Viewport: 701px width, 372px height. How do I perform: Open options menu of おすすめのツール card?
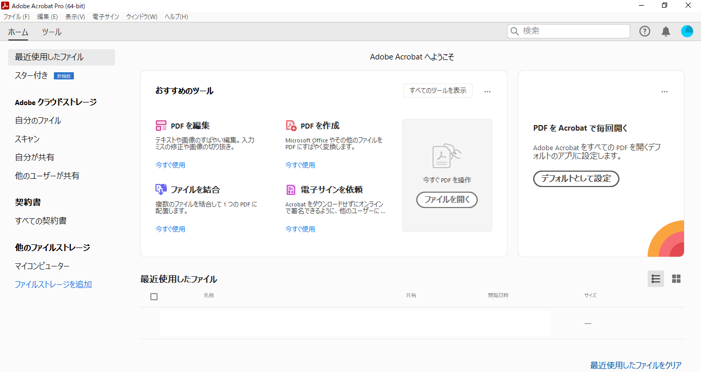[488, 92]
